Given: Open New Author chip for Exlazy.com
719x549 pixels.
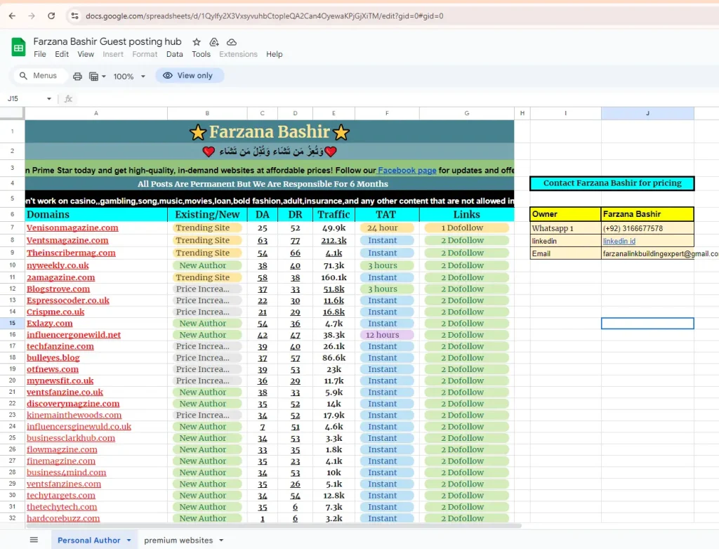Looking at the screenshot, I should coord(207,324).
